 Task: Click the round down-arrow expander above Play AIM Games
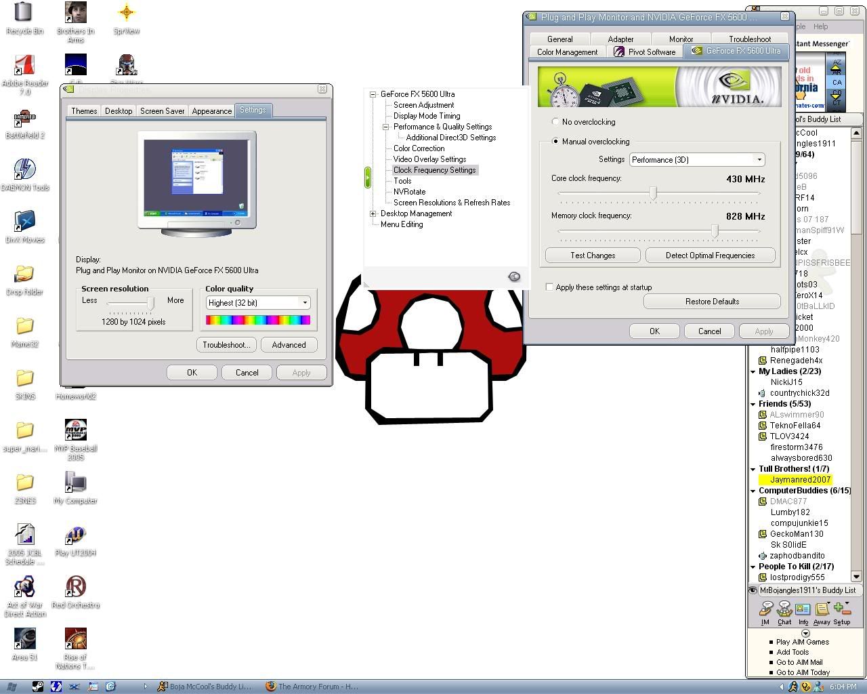click(805, 633)
